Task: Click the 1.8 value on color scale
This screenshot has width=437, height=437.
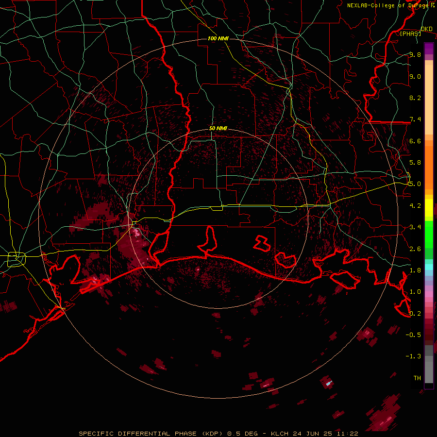Action: pos(415,270)
